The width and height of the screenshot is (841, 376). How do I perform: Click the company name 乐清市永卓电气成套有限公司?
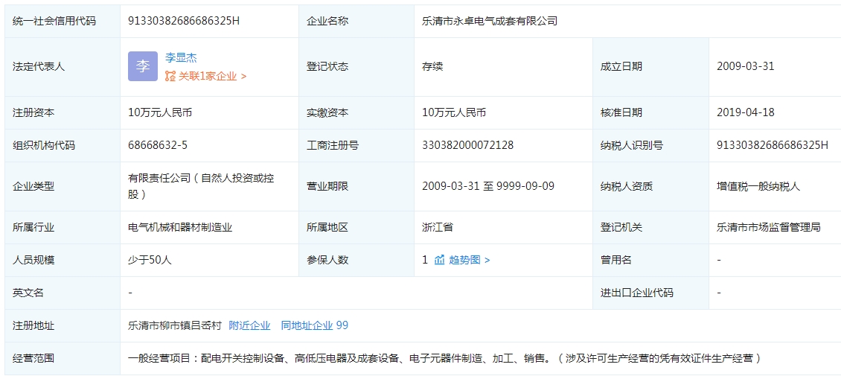click(489, 21)
